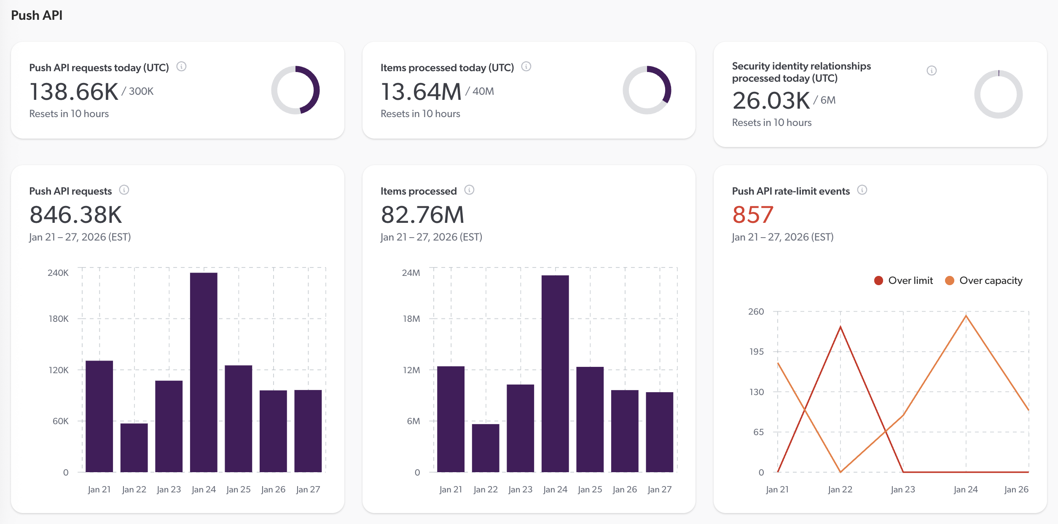This screenshot has width=1058, height=524.
Task: Click the info icon next to Items processed today
Action: pos(526,67)
